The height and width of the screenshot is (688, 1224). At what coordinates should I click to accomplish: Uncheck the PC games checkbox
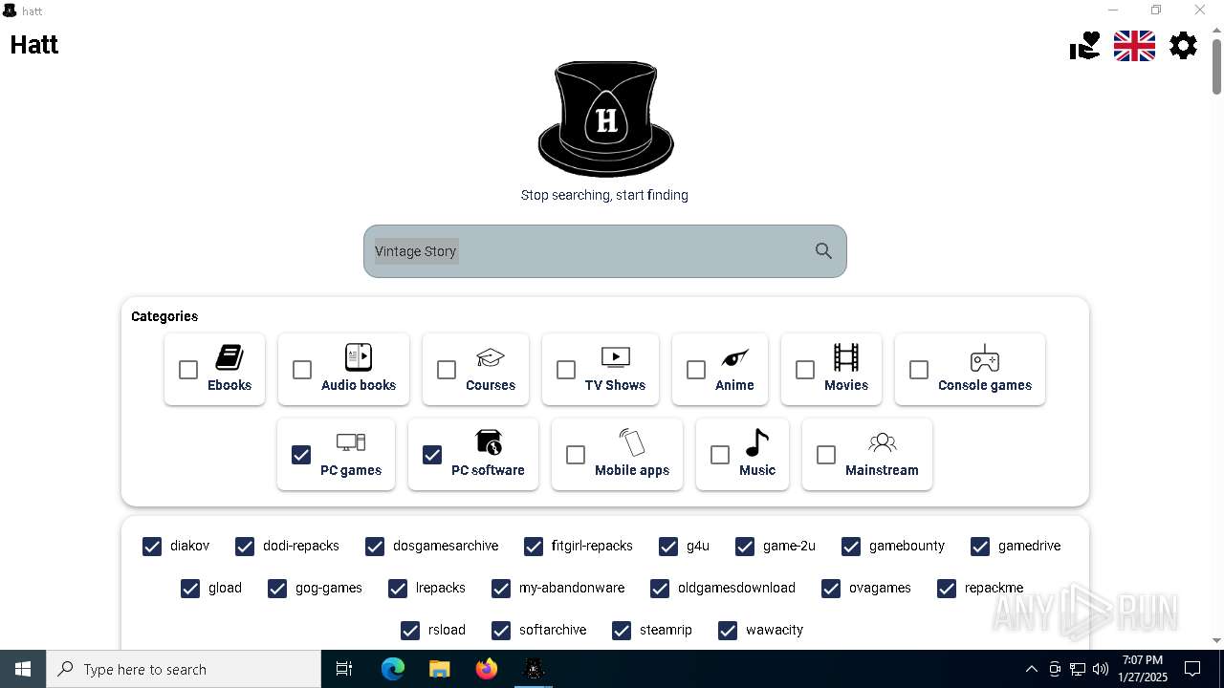pyautogui.click(x=301, y=455)
